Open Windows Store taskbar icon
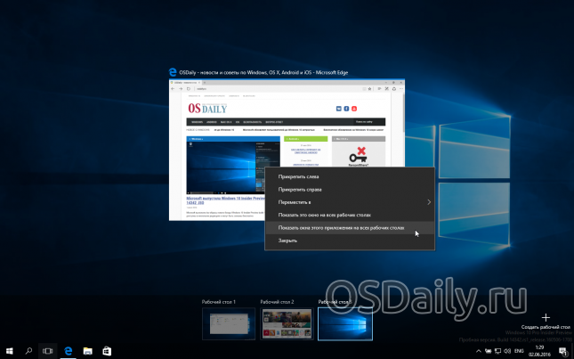The image size is (574, 359). pos(108,351)
